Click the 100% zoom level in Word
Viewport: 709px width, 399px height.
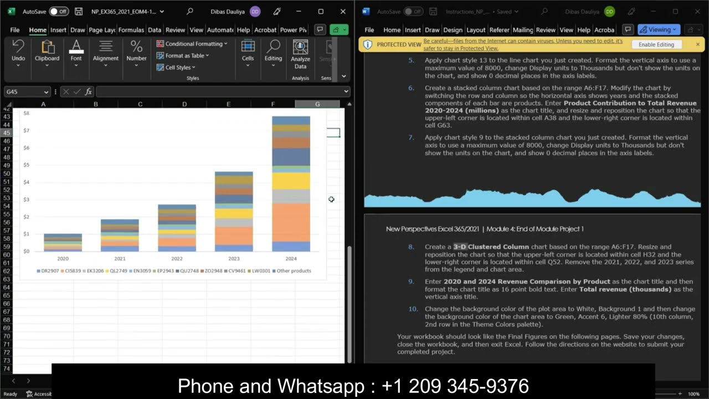693,394
